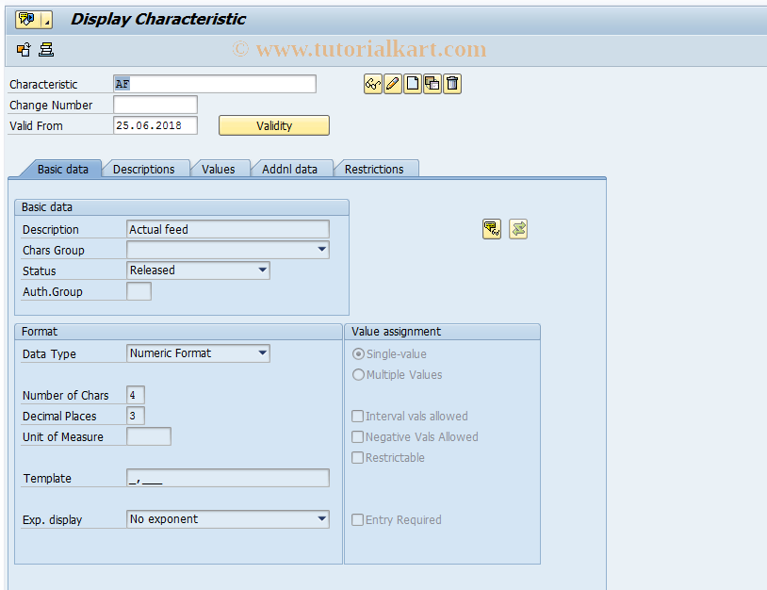Click the Template field

(x=228, y=478)
